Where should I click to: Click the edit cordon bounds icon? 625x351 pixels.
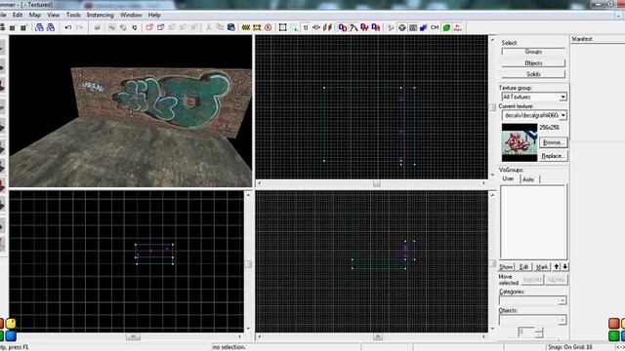(x=257, y=27)
